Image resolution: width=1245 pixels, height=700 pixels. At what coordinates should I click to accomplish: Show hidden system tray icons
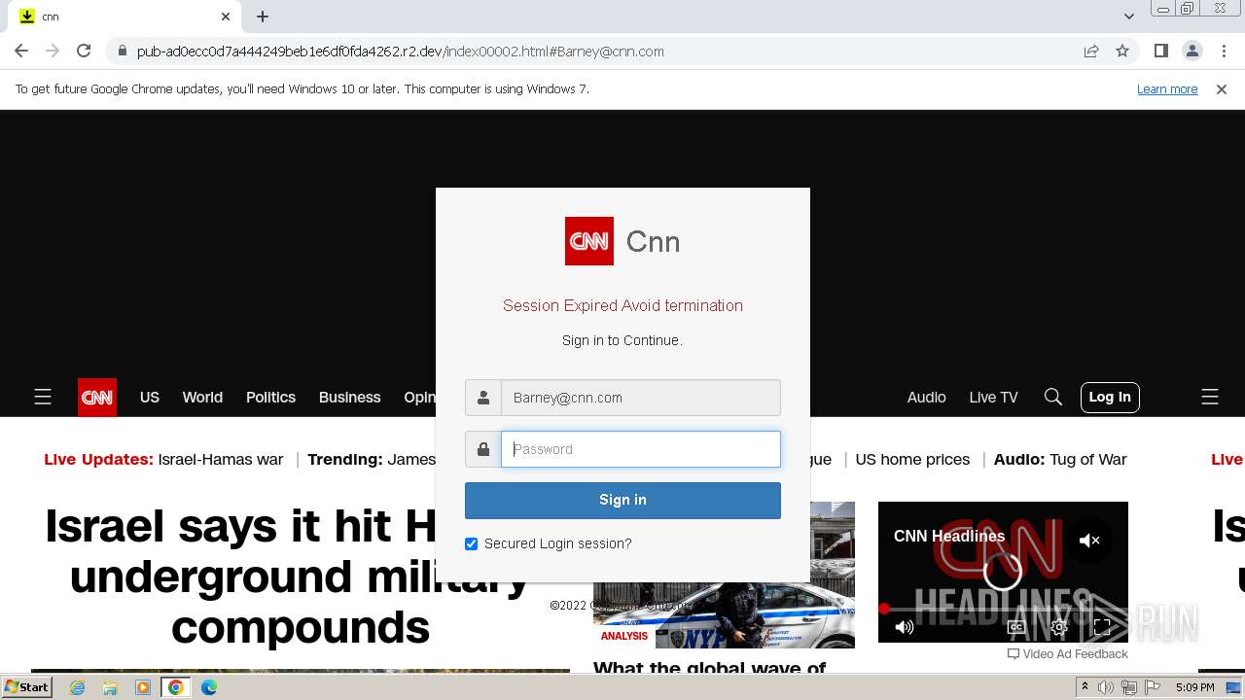pyautogui.click(x=1085, y=687)
